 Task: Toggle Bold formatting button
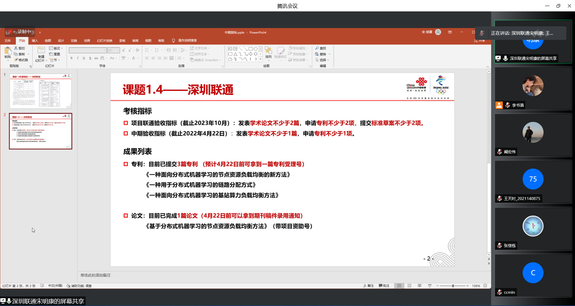pos(72,58)
